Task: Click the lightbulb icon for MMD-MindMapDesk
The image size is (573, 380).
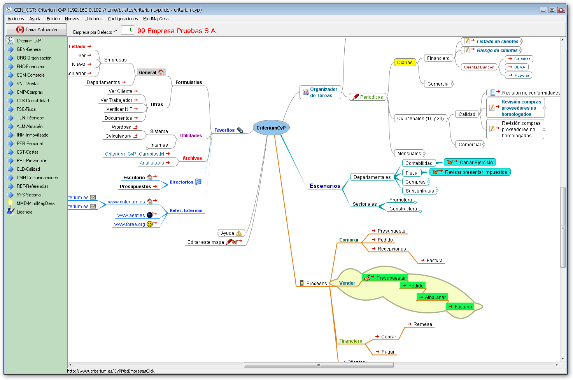Action: pos(11,203)
